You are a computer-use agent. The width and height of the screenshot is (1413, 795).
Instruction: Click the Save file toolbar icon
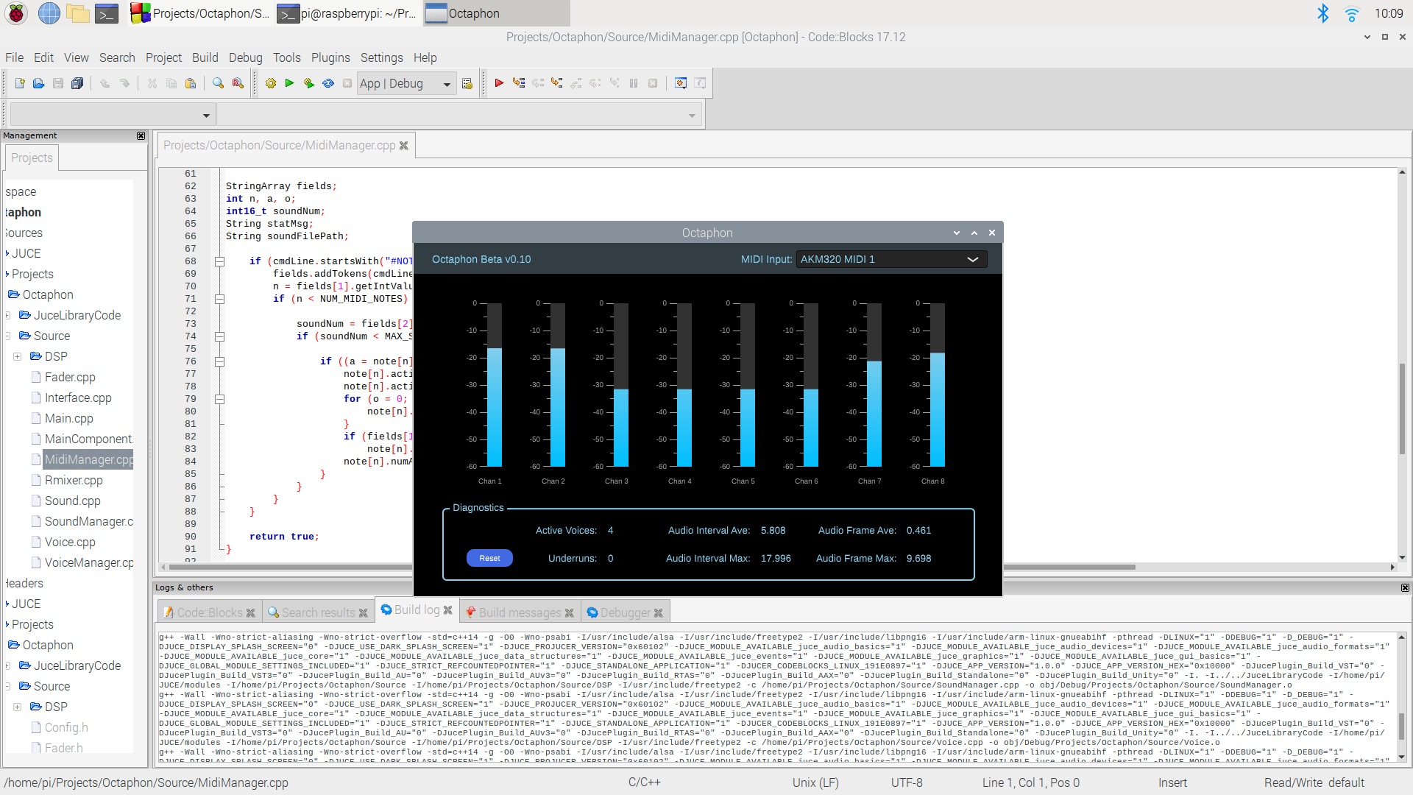click(58, 83)
